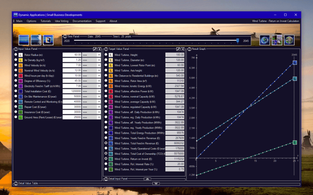313x195 pixels.
Task: Open the offshore wind theme thumbnail
Action: (36, 40)
